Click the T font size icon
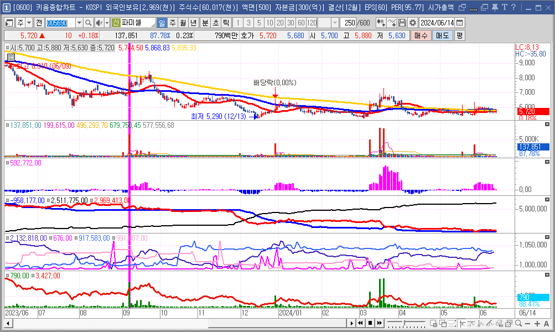The height and width of the screenshot is (332, 555). tap(505, 7)
